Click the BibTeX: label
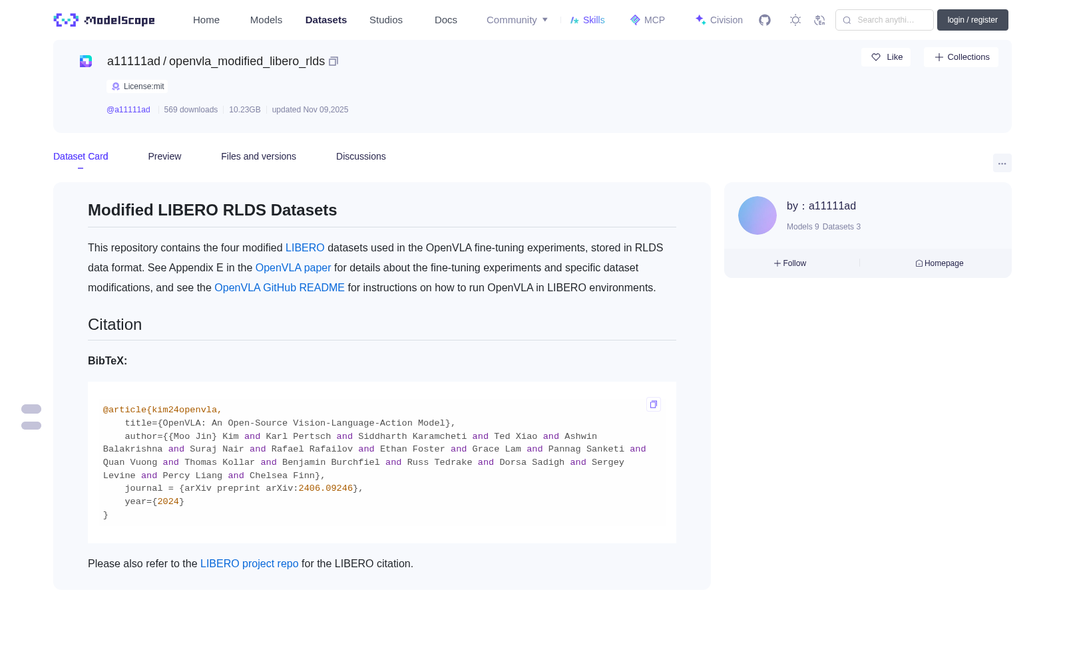 point(107,360)
